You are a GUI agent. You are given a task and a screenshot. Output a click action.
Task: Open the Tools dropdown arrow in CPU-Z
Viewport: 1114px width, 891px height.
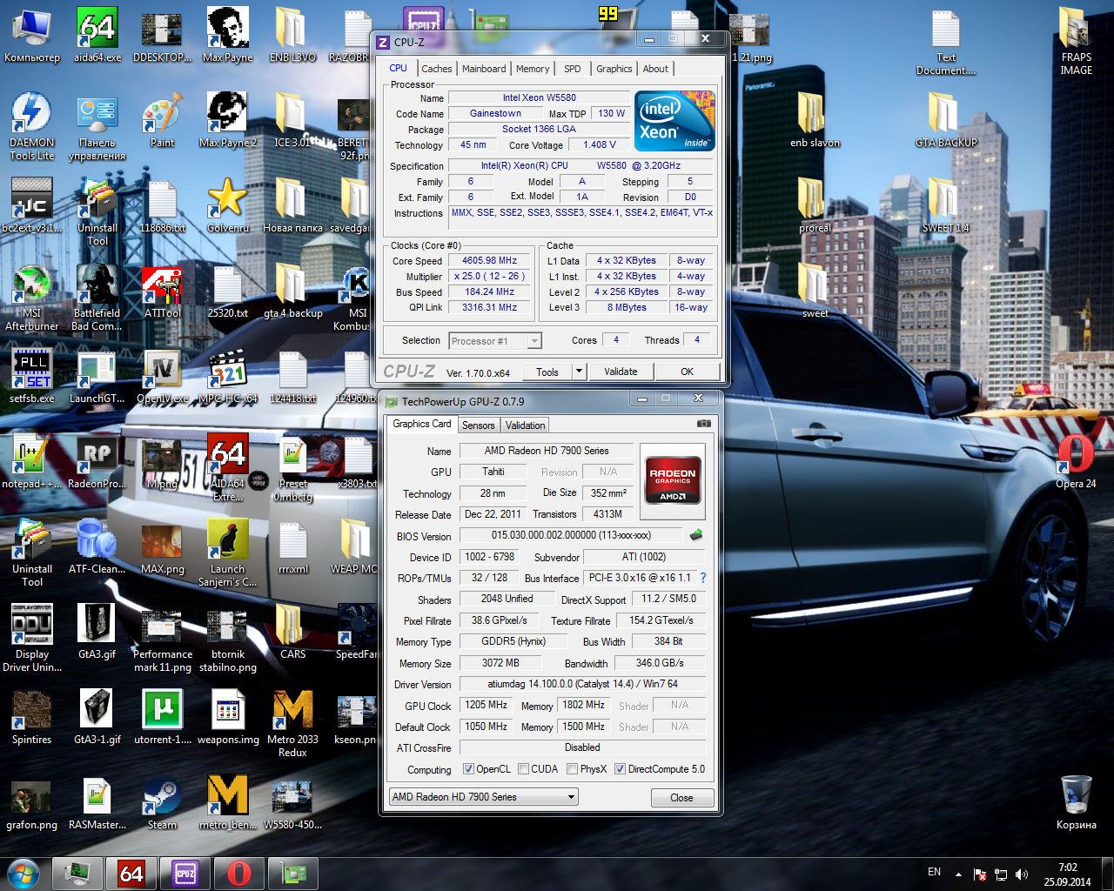(x=579, y=372)
